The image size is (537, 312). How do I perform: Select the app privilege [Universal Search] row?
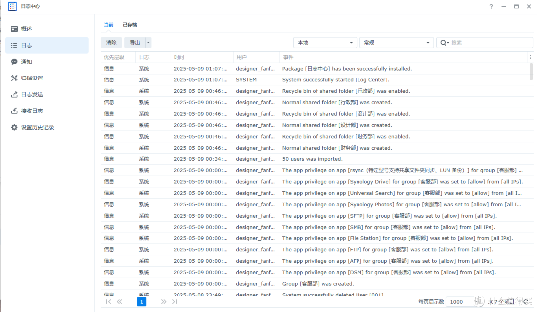coord(317,193)
